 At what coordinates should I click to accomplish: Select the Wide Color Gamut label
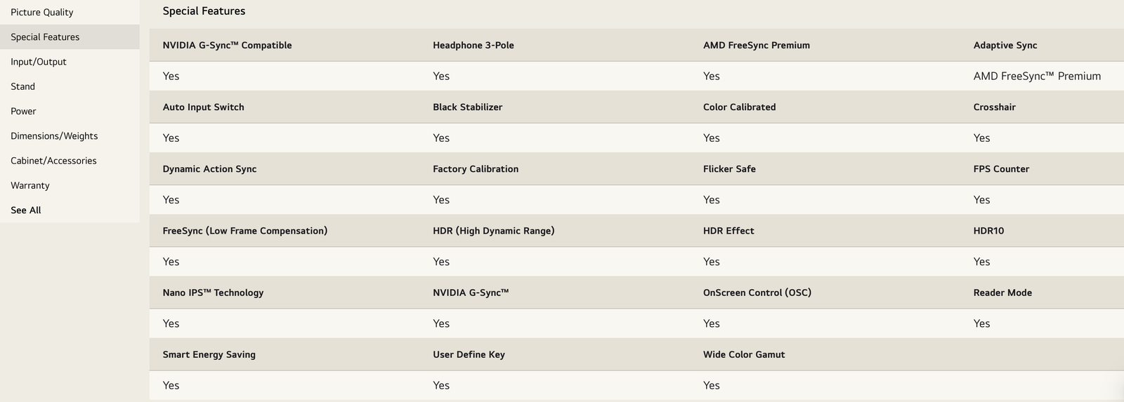pyautogui.click(x=744, y=354)
